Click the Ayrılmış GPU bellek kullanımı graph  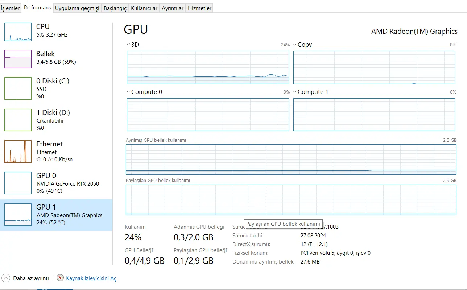tap(291, 159)
